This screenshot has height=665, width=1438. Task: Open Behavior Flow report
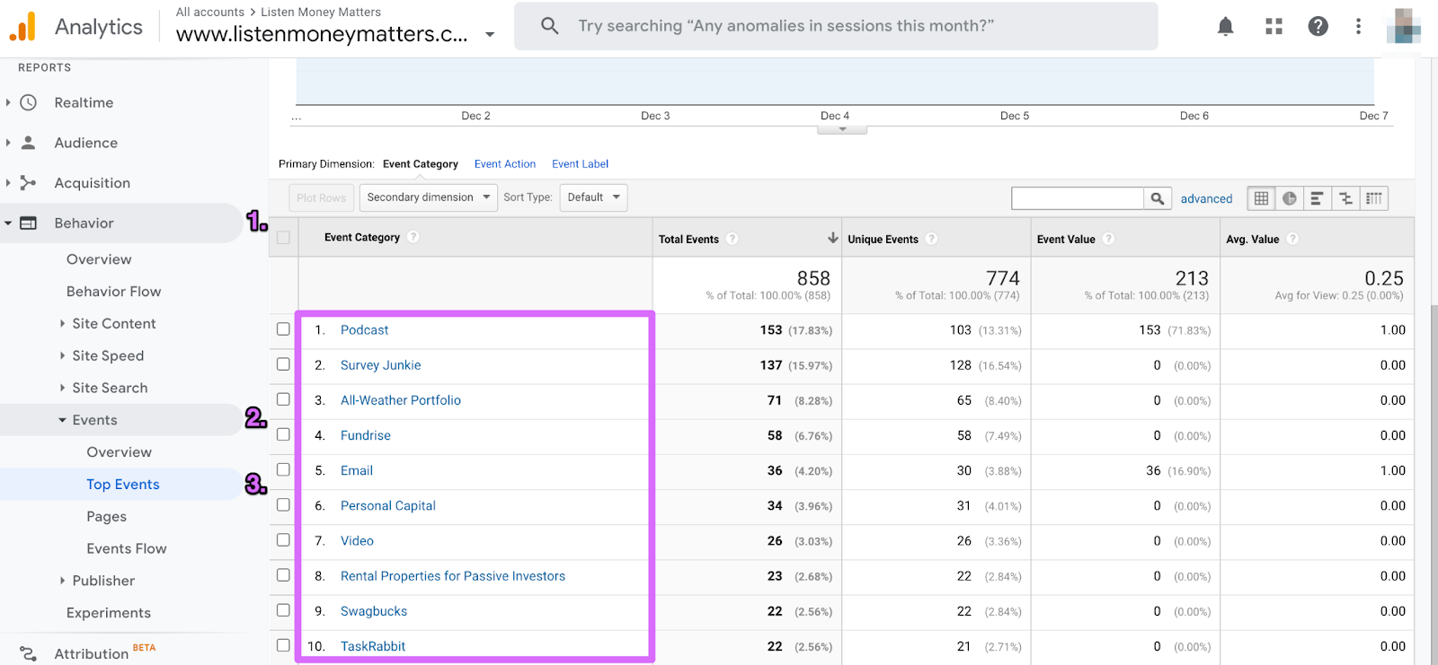(x=113, y=292)
